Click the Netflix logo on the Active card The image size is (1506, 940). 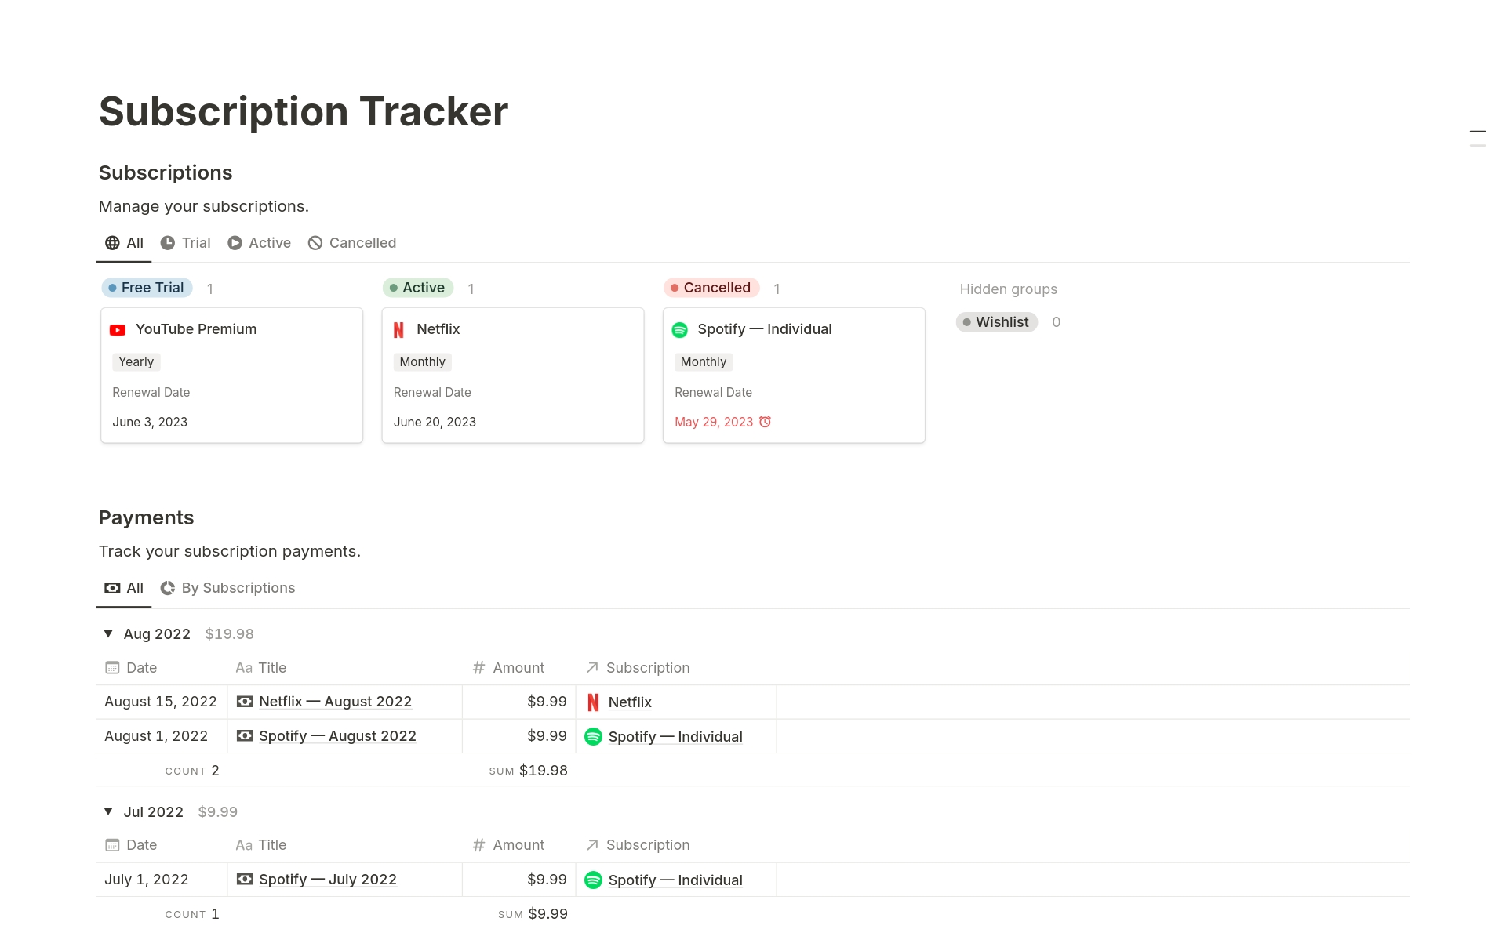click(398, 330)
